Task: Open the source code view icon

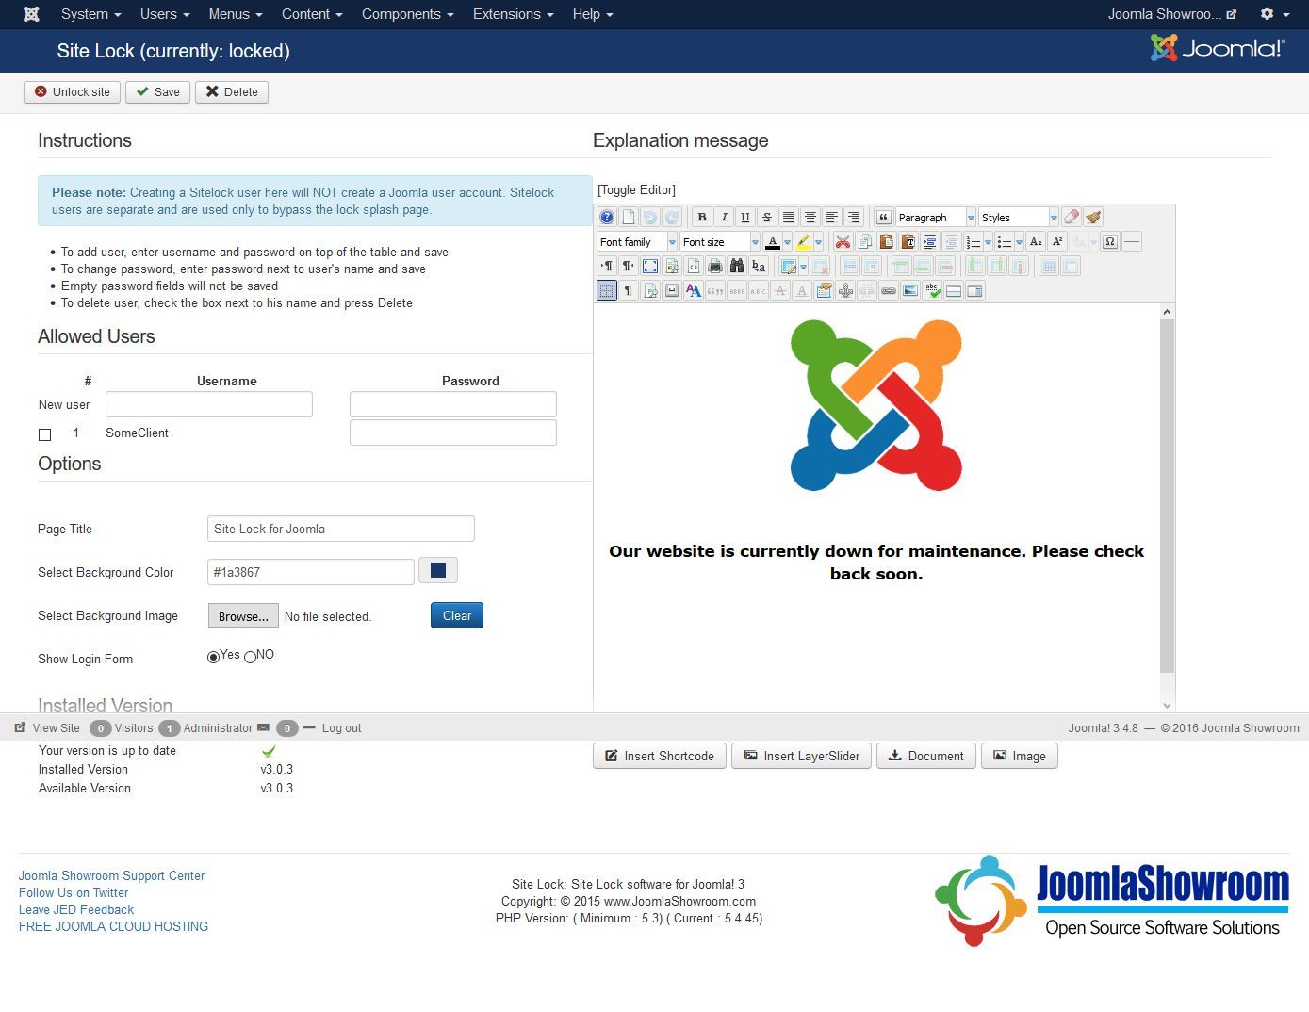Action: click(x=694, y=267)
